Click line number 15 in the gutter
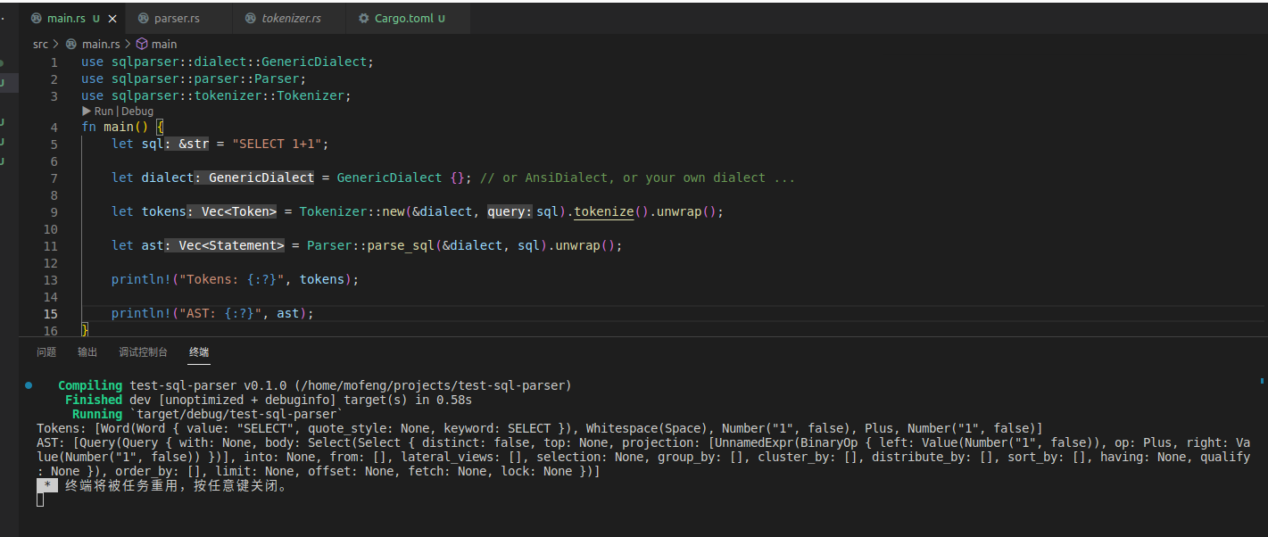The width and height of the screenshot is (1268, 537). 51,313
